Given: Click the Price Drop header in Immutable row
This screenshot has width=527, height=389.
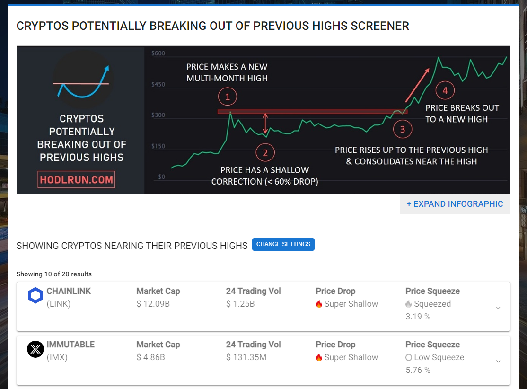Looking at the screenshot, I should (335, 345).
